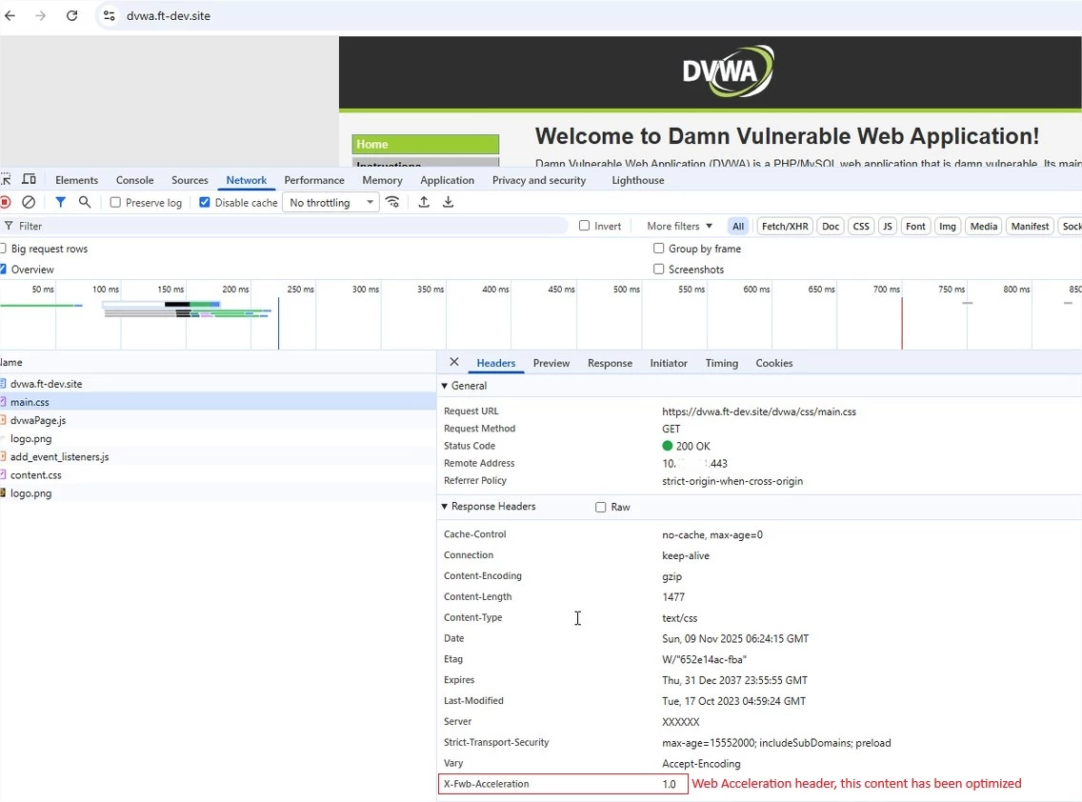Toggle the Preserve log checkbox

tap(115, 202)
